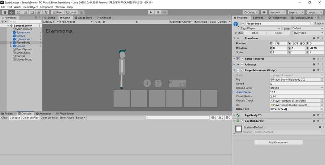Open the Component menu

point(47,7)
